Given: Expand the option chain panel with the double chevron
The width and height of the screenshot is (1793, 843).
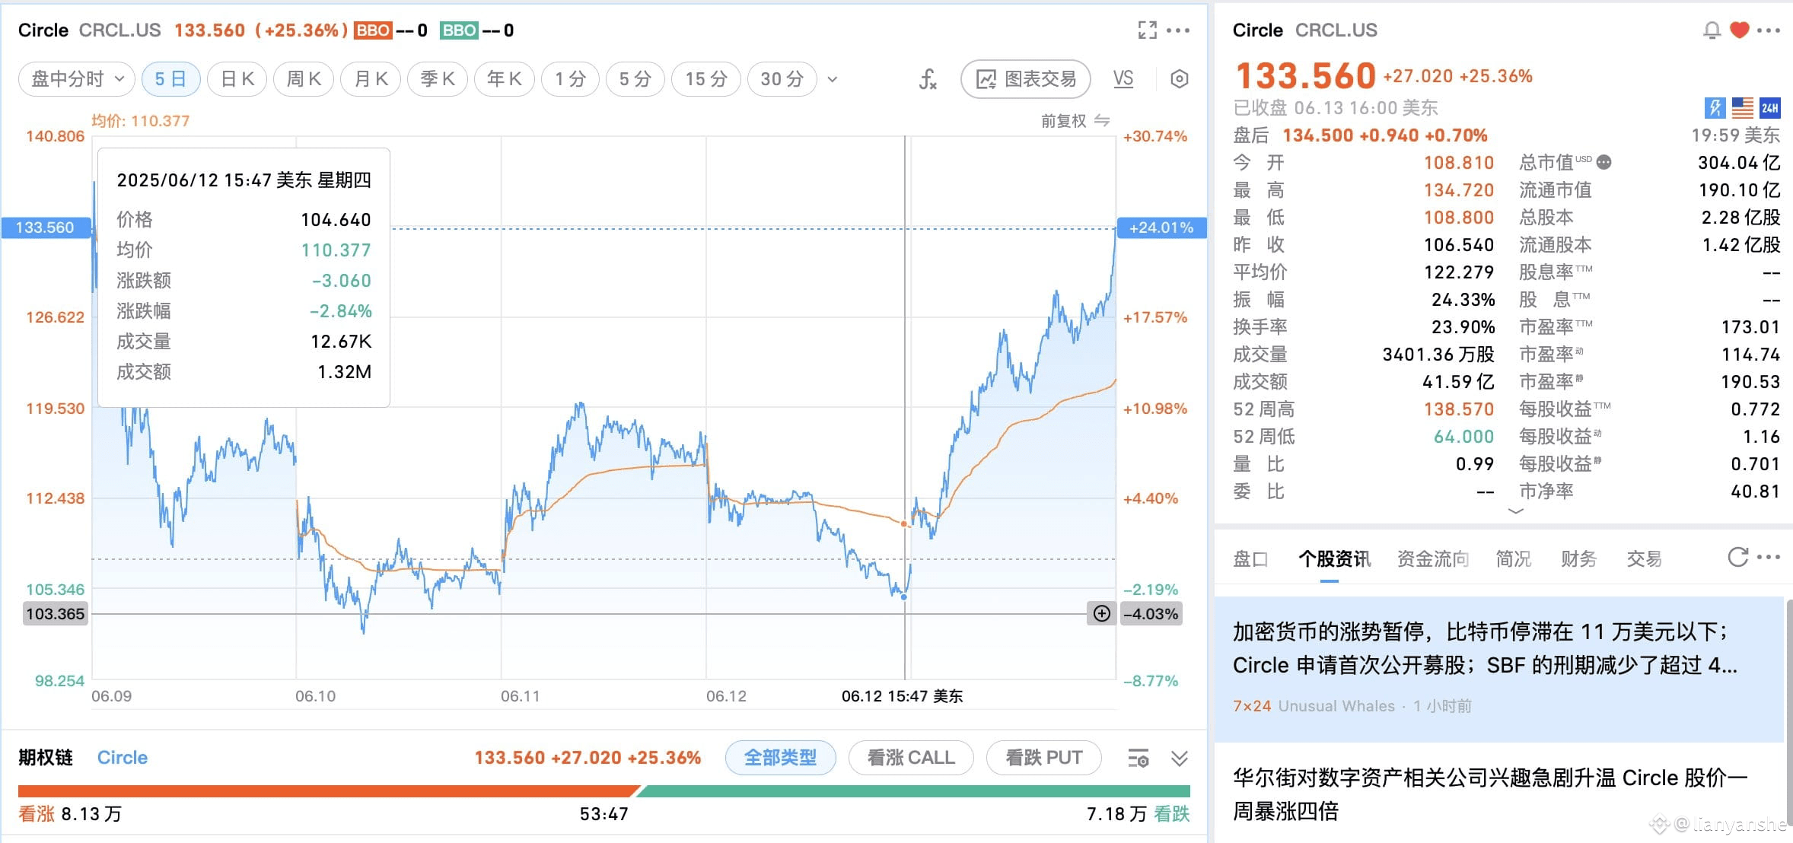Looking at the screenshot, I should [x=1180, y=758].
